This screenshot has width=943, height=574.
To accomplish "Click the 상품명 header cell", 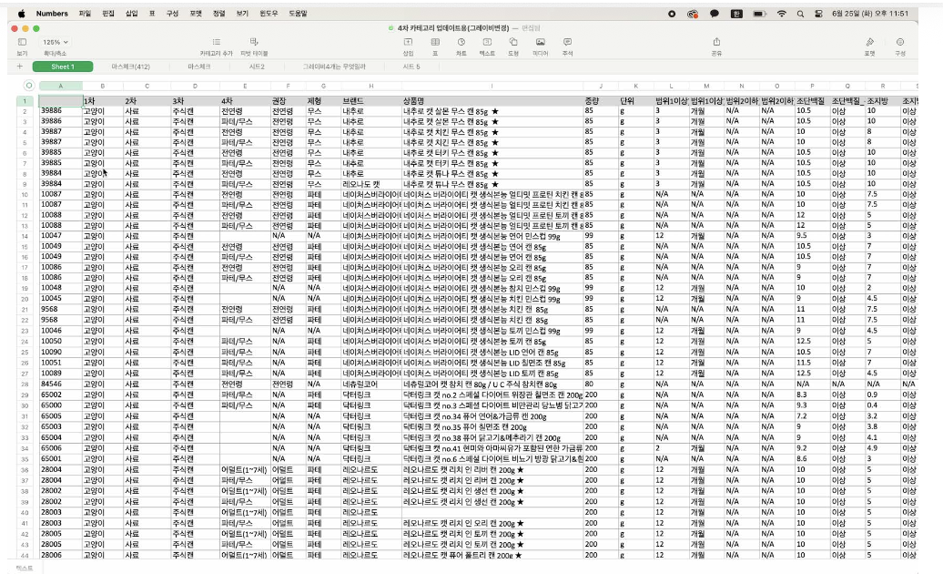I will pyautogui.click(x=492, y=101).
